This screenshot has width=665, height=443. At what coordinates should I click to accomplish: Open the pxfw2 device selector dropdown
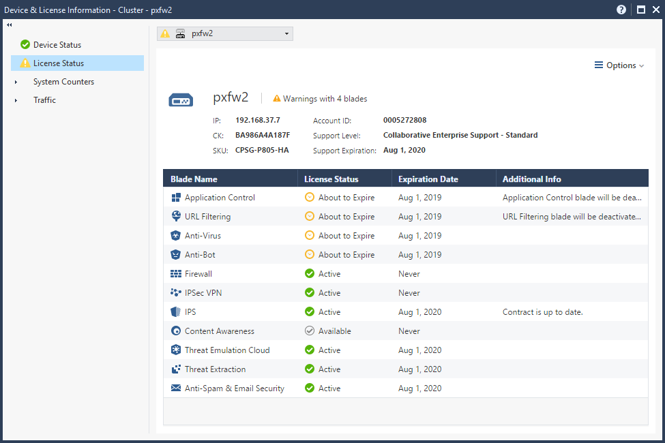[x=225, y=33]
